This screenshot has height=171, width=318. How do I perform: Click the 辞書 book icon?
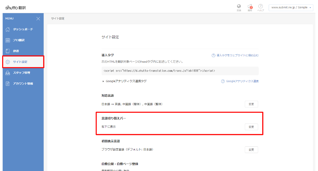(8, 51)
